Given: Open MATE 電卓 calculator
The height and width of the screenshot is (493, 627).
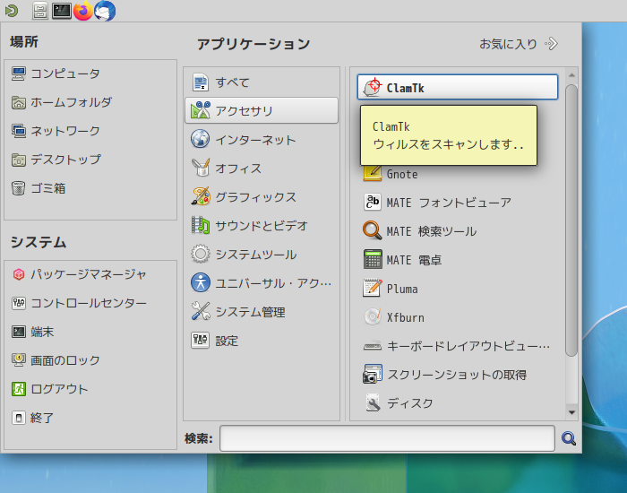Looking at the screenshot, I should (x=458, y=260).
